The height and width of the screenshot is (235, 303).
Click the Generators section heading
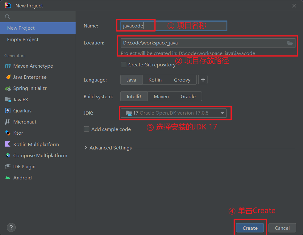pos(15,56)
